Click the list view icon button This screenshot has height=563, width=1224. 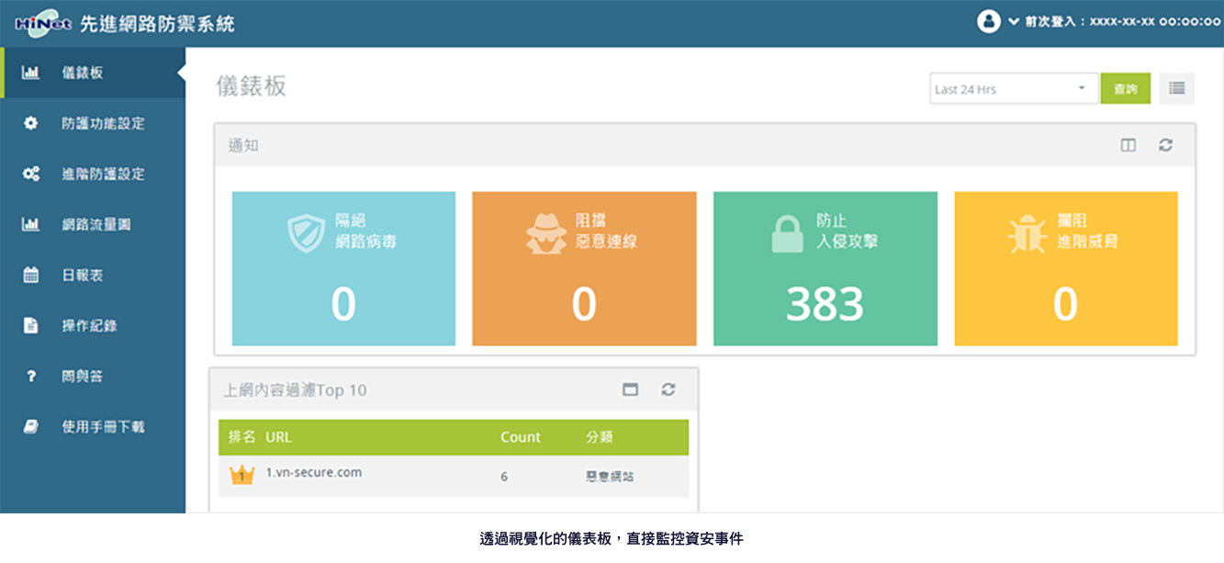click(1176, 89)
